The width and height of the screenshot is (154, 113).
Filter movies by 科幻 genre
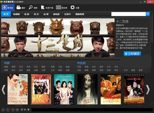(x=36, y=67)
